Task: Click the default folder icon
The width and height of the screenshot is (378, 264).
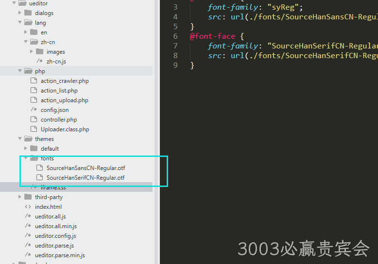Action: (34, 148)
